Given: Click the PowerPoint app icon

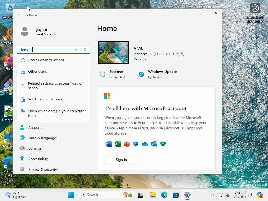Looking at the screenshot, I should 127,144.
